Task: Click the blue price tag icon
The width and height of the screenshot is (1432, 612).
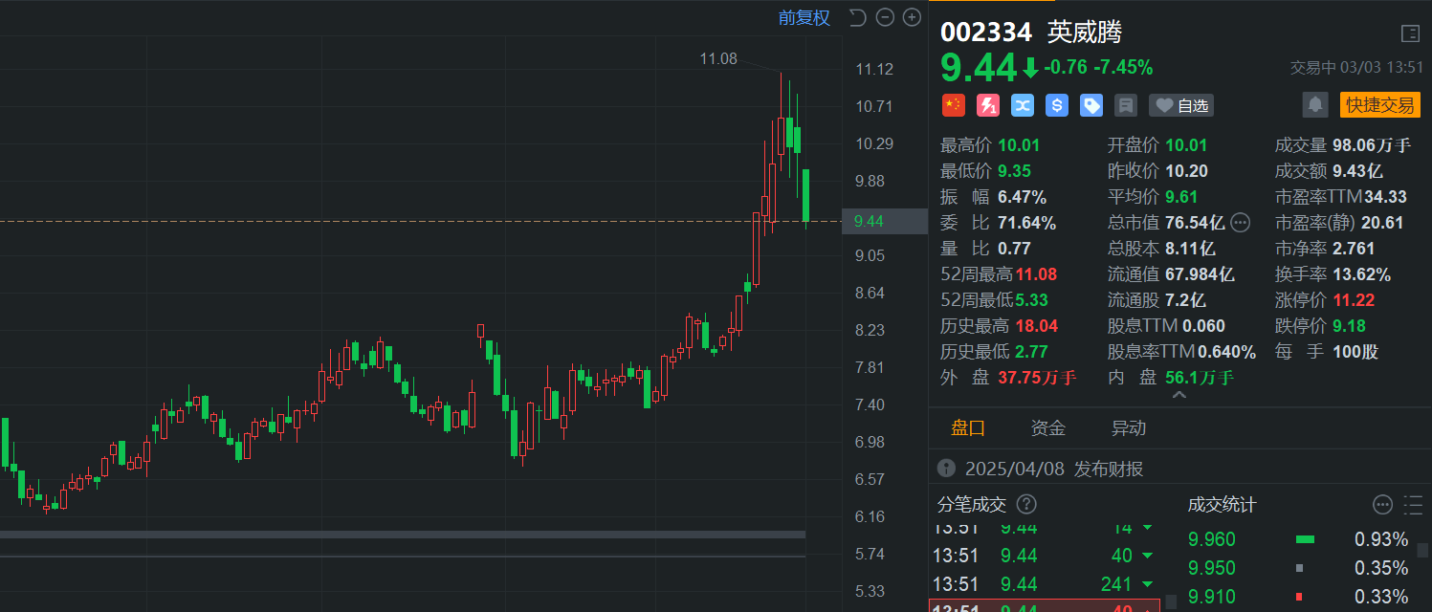Action: pos(1091,105)
